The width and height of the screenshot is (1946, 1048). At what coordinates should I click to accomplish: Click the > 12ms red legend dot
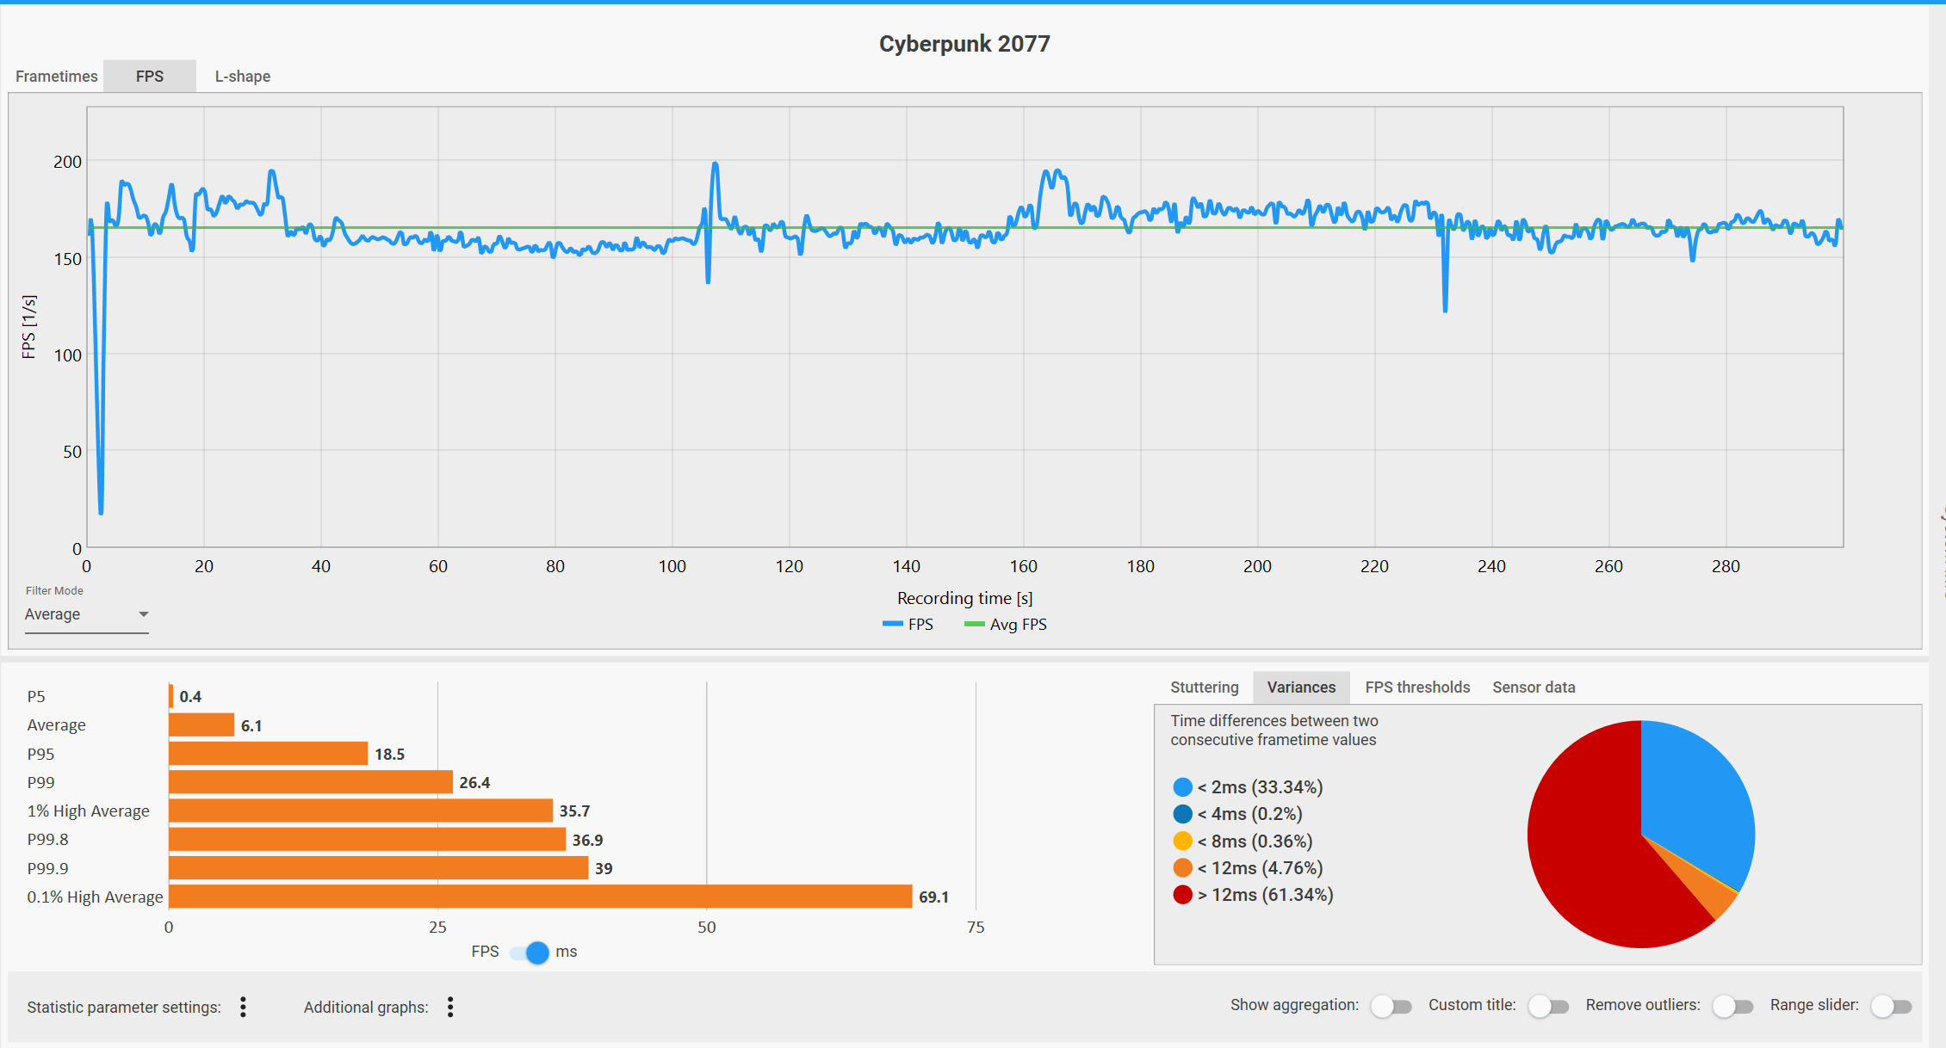tap(1182, 895)
